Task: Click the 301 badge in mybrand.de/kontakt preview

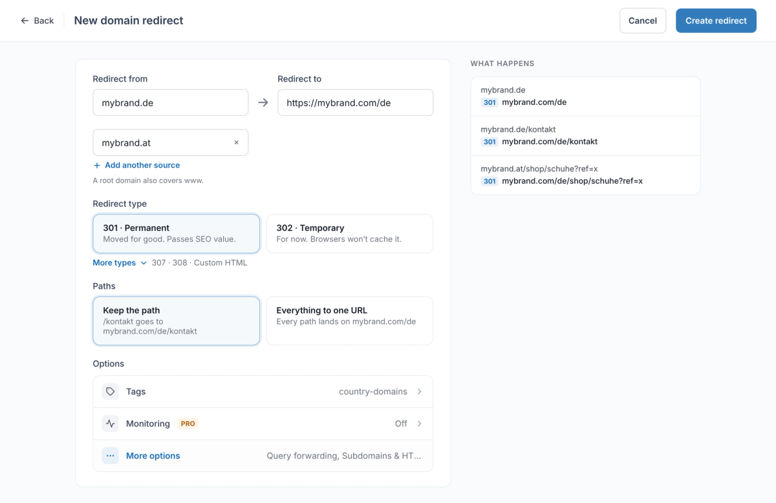Action: click(490, 142)
